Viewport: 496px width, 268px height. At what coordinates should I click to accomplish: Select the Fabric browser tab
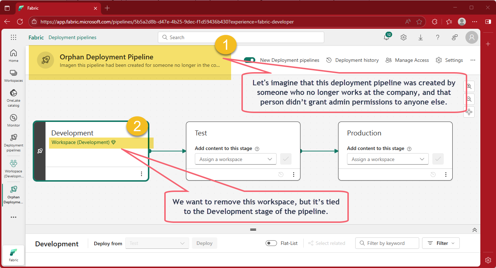[58, 8]
